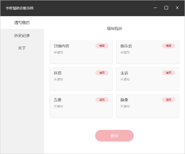185x154 pixels.
Task: Select the 主诉 card title
Action: tap(124, 73)
